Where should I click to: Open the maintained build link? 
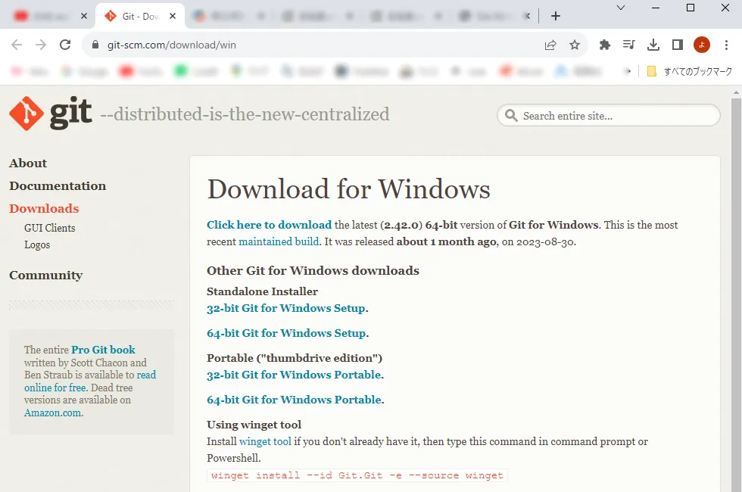tap(279, 241)
